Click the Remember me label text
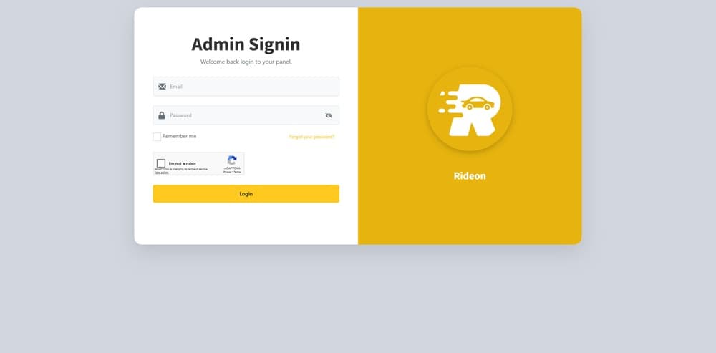The image size is (716, 353). [x=179, y=136]
